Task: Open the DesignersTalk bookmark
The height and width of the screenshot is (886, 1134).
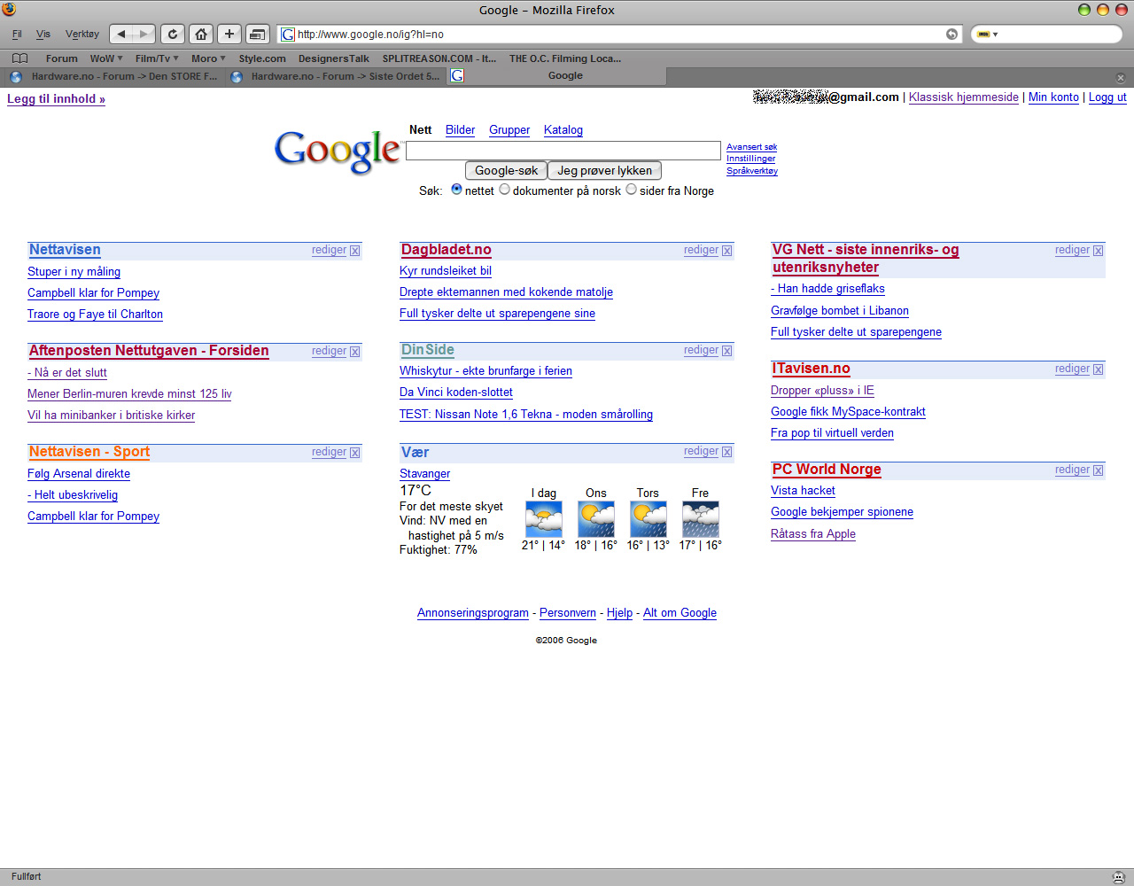Action: pos(334,58)
